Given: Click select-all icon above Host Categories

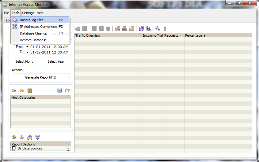Looking at the screenshot, I should click(14, 90).
